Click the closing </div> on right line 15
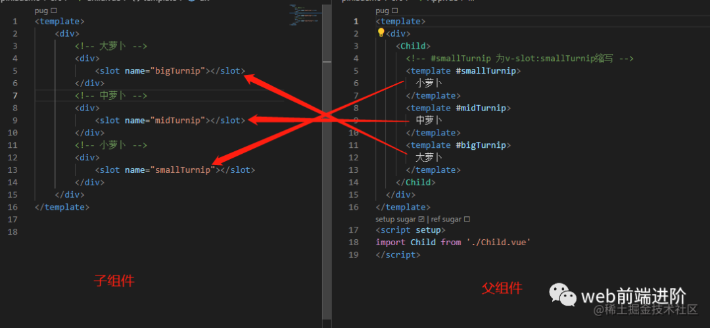This screenshot has width=710, height=328. click(401, 195)
